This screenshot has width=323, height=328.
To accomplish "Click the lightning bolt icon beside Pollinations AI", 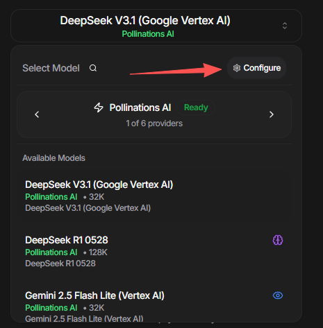I will click(x=99, y=107).
